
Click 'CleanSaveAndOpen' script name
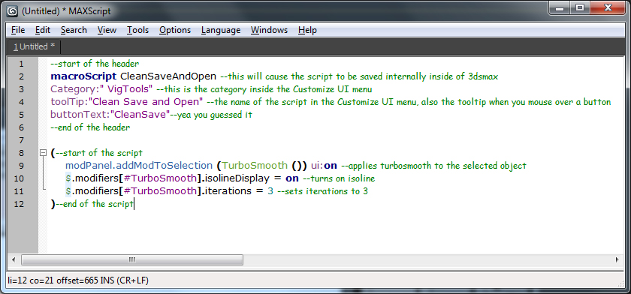(x=168, y=76)
